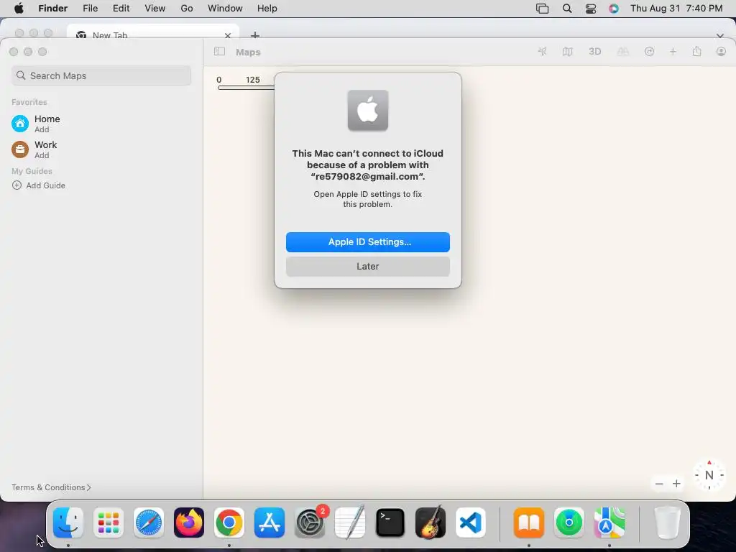Launch GarageBand from the Dock
Viewport: 736px width, 552px height.
pos(431,523)
